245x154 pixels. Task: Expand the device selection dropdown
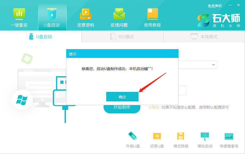click(x=213, y=65)
